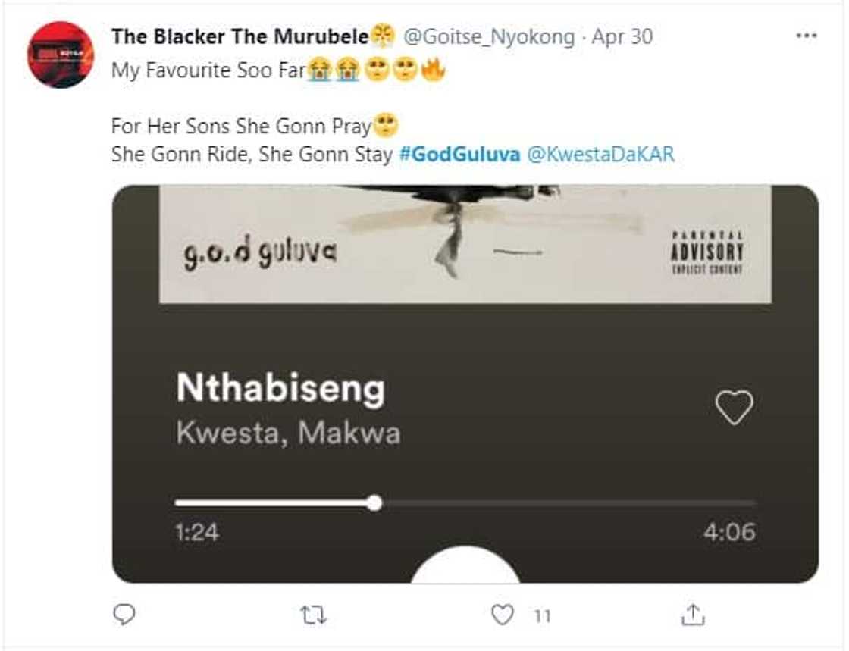Retweet this tweet using the arrows icon
Image resolution: width=849 pixels, height=651 pixels.
coord(312,615)
